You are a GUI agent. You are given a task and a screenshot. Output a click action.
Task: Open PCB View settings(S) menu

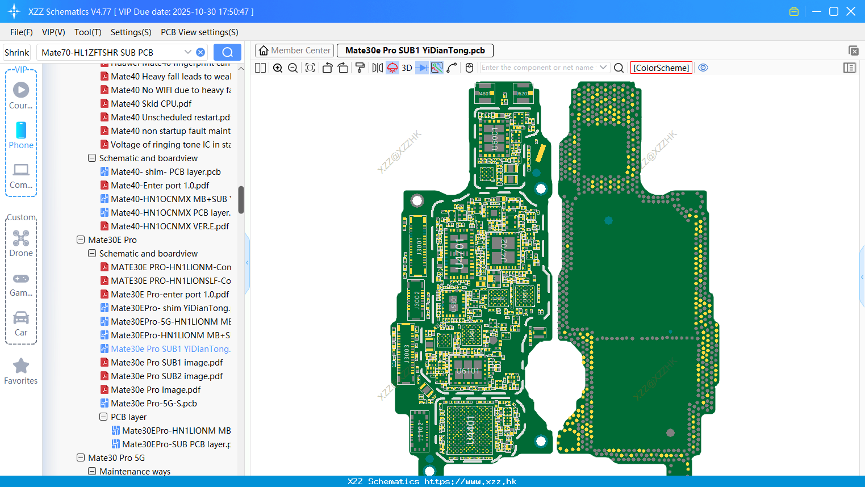click(199, 32)
